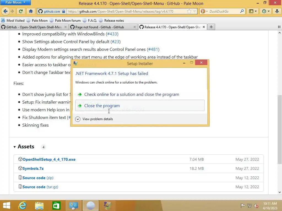Open the history clock button
Image resolution: width=282 pixels, height=211 pixels.
pos(266,11)
